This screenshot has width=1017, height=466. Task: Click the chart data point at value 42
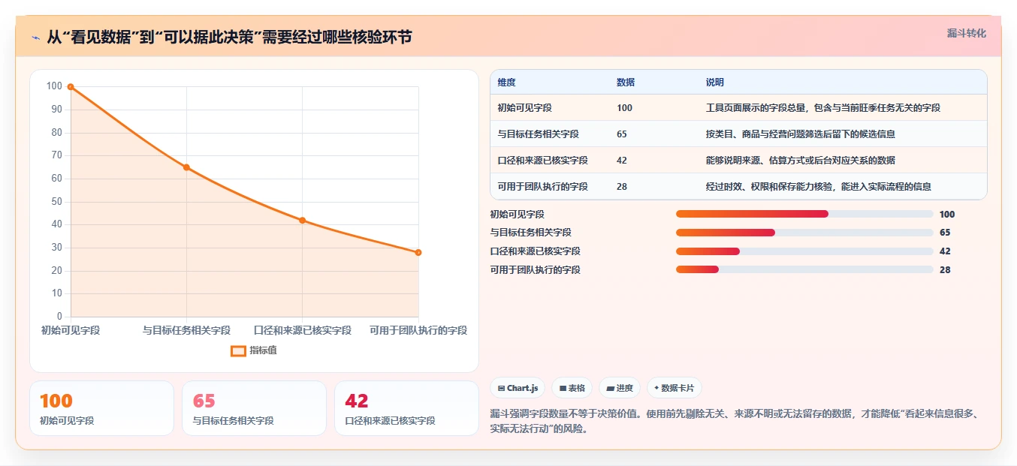(302, 220)
